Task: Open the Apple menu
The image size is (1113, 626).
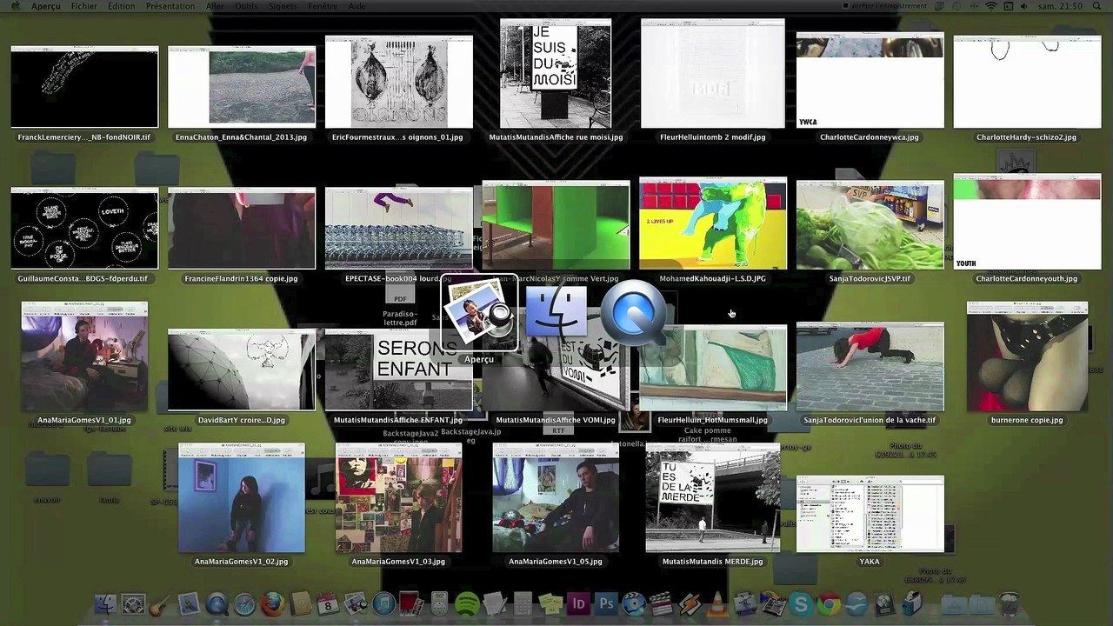Action: [x=14, y=6]
